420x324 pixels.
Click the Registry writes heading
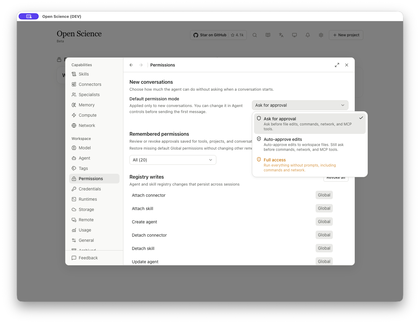pos(147,177)
